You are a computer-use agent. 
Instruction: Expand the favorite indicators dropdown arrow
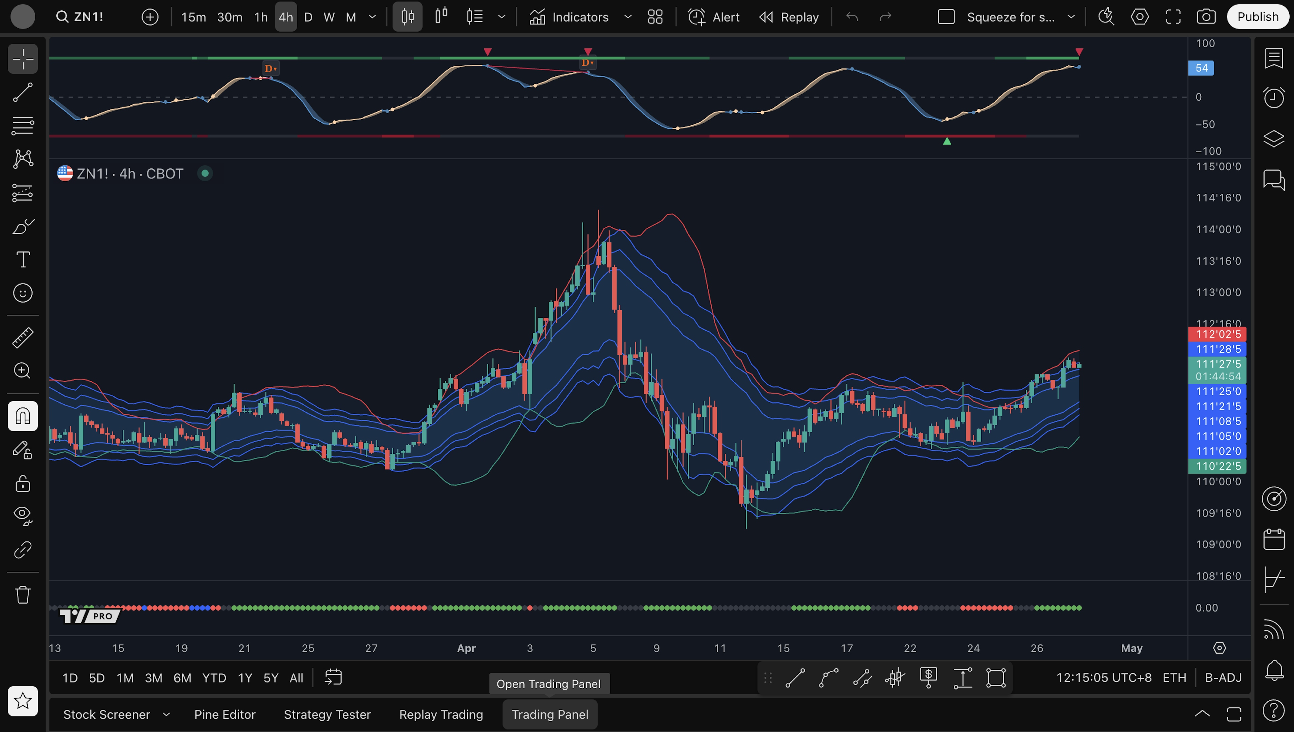628,17
